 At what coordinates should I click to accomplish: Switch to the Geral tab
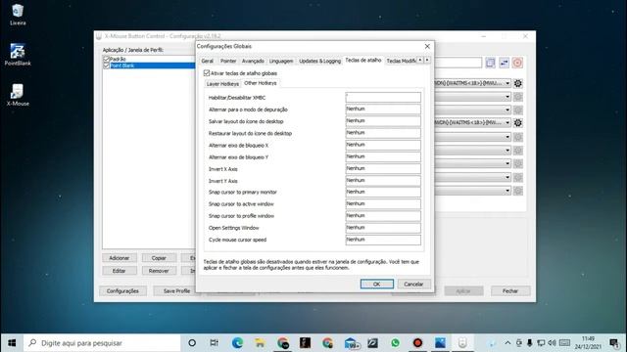207,61
